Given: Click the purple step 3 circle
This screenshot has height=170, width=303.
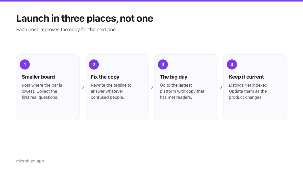Looking at the screenshot, I should 163,64.
